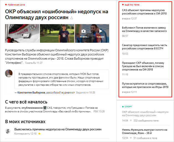The image size is (174, 142).
Task: Click the quote box text В предварительном списке
Action: tap(61, 79)
